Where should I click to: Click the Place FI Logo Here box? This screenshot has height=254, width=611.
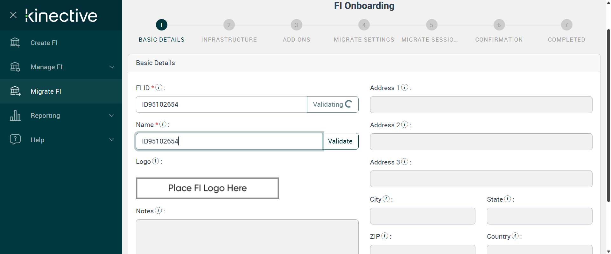pos(207,188)
